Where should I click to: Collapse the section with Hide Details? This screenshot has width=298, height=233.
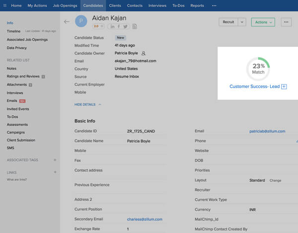click(87, 104)
